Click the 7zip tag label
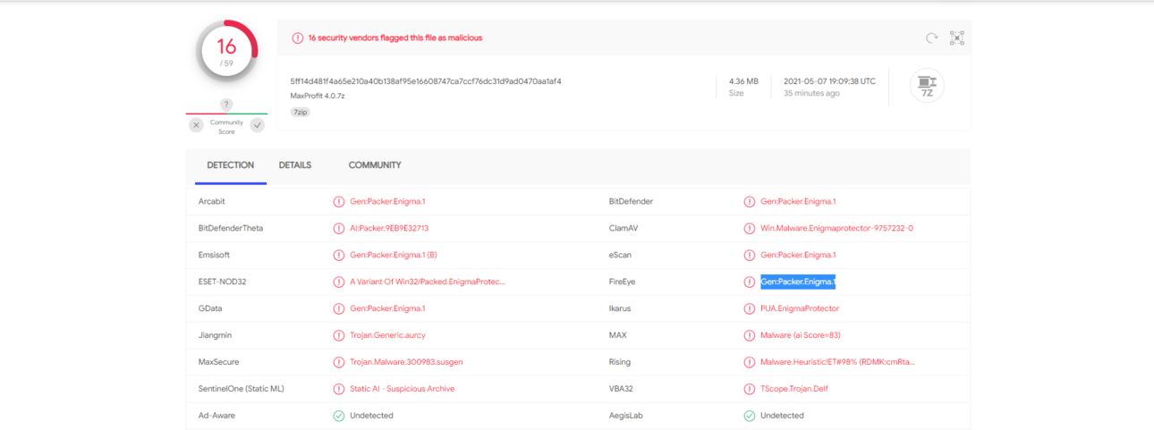 pos(301,112)
